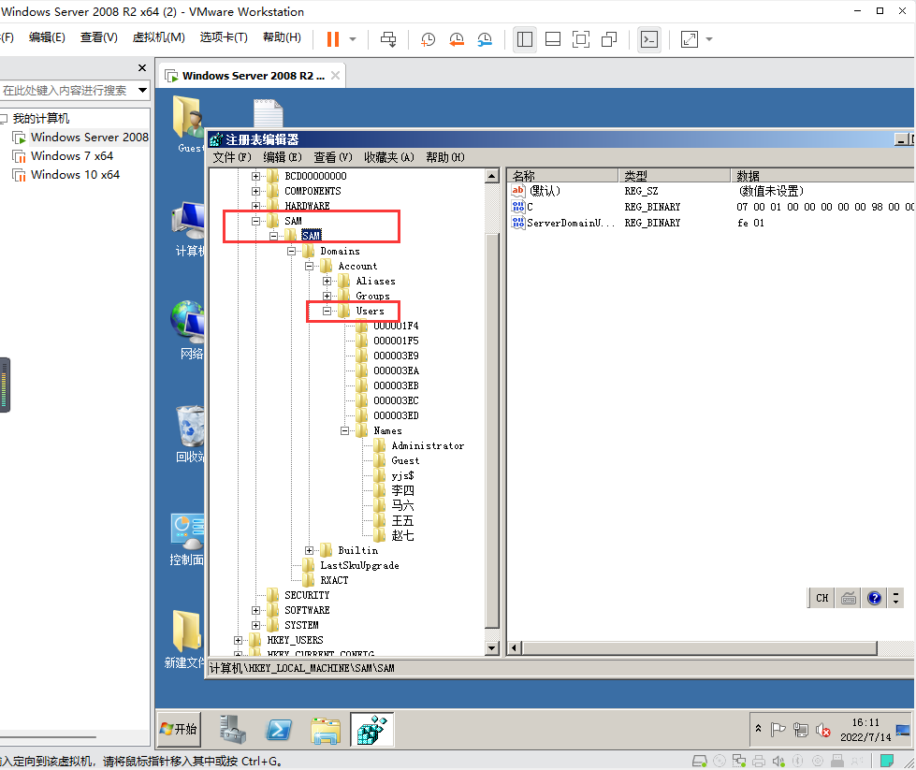This screenshot has width=916, height=770.
Task: Open VMware 选项卡(T) menu
Action: (224, 37)
